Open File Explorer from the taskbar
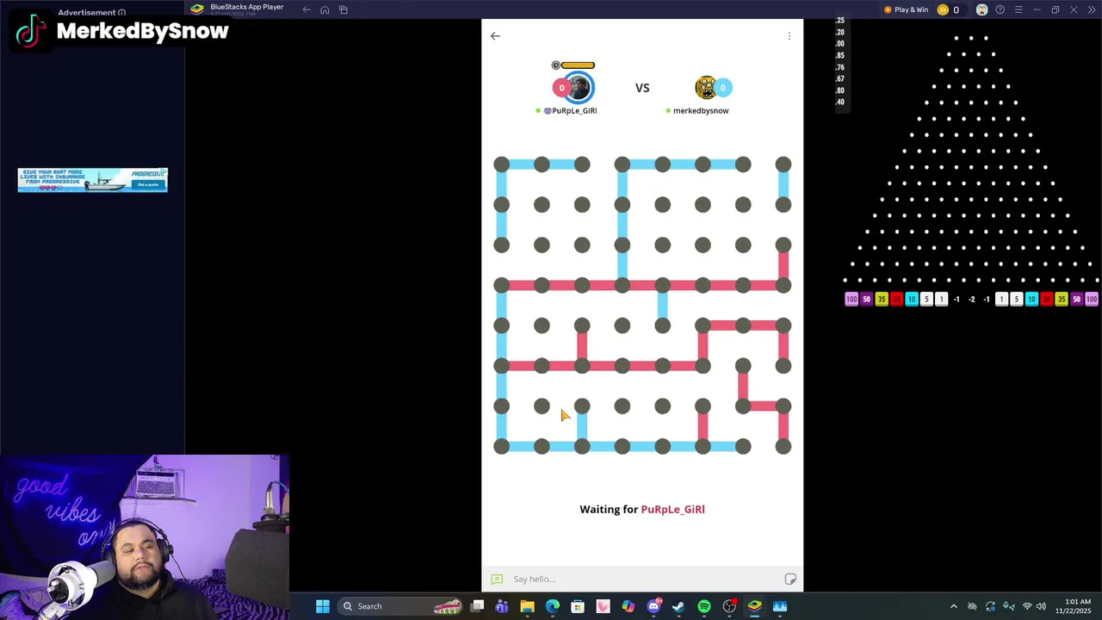1102x620 pixels. point(527,606)
